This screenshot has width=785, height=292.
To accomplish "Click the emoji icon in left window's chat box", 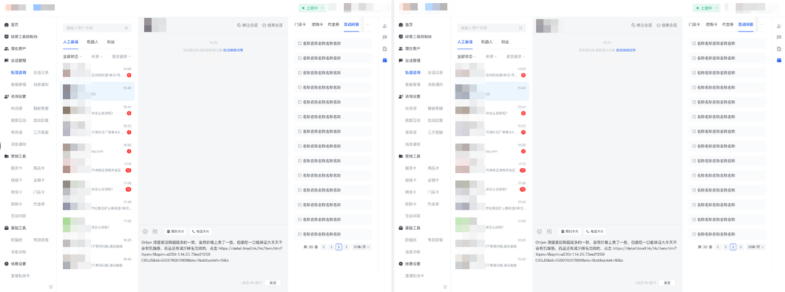I will pyautogui.click(x=145, y=231).
